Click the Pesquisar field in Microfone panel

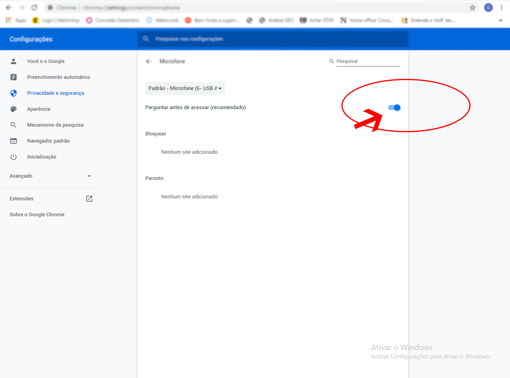368,61
